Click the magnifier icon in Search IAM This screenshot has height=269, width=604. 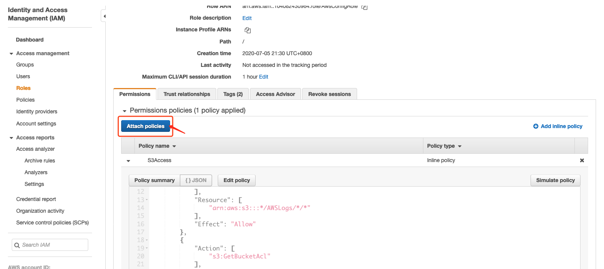pyautogui.click(x=17, y=245)
